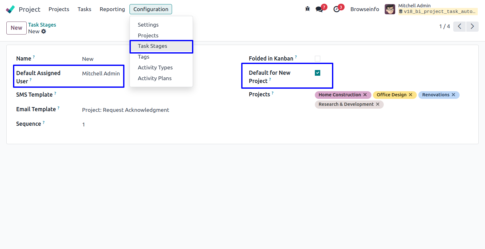
Task: Select Activity Types menu entry
Action: 155,67
